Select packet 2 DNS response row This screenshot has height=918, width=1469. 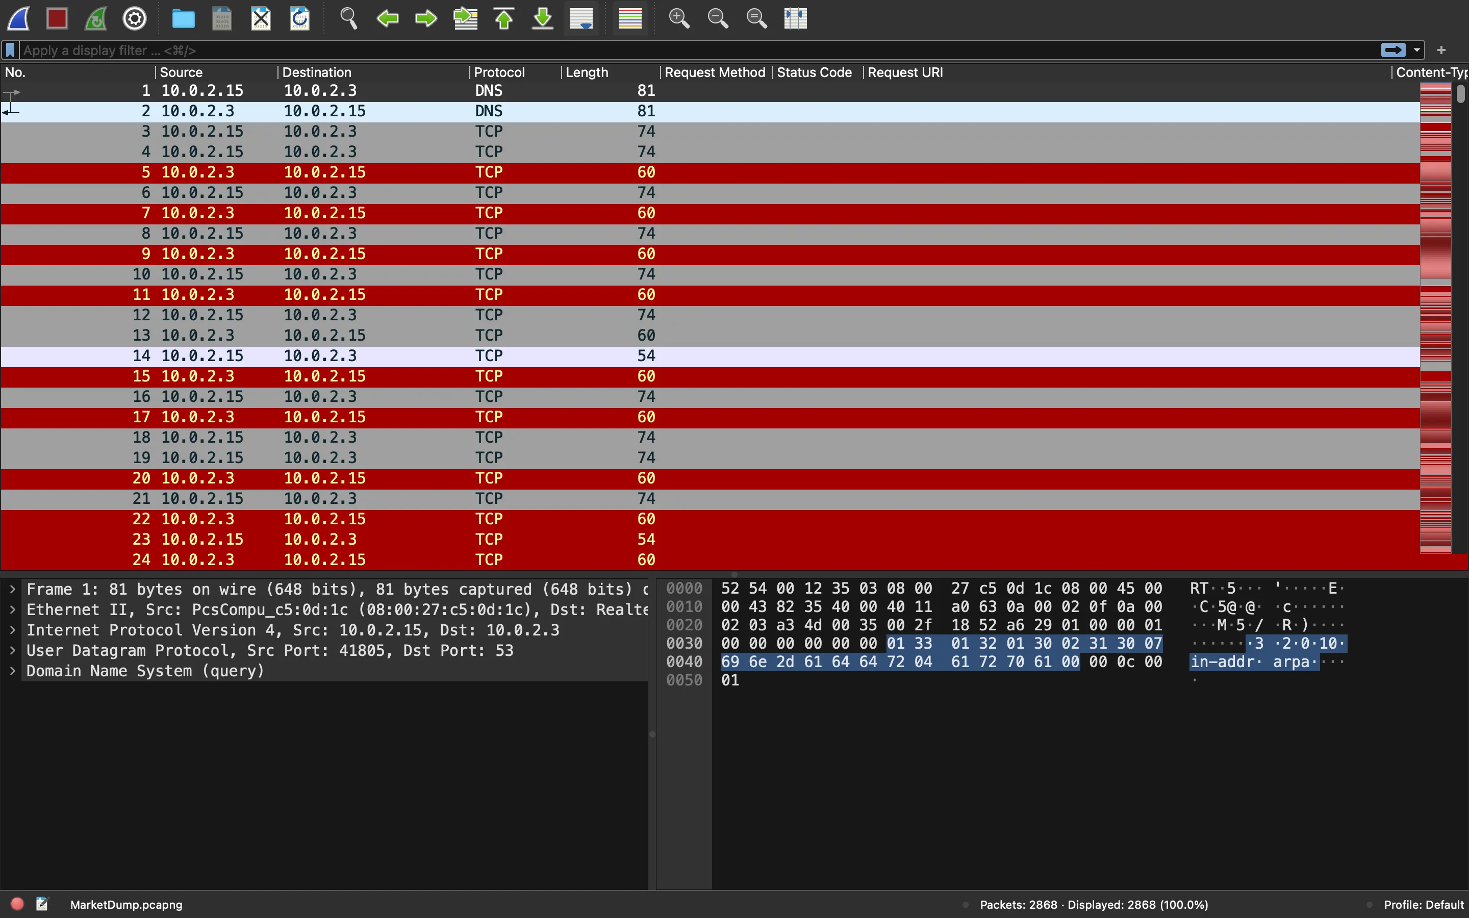[x=710, y=111]
